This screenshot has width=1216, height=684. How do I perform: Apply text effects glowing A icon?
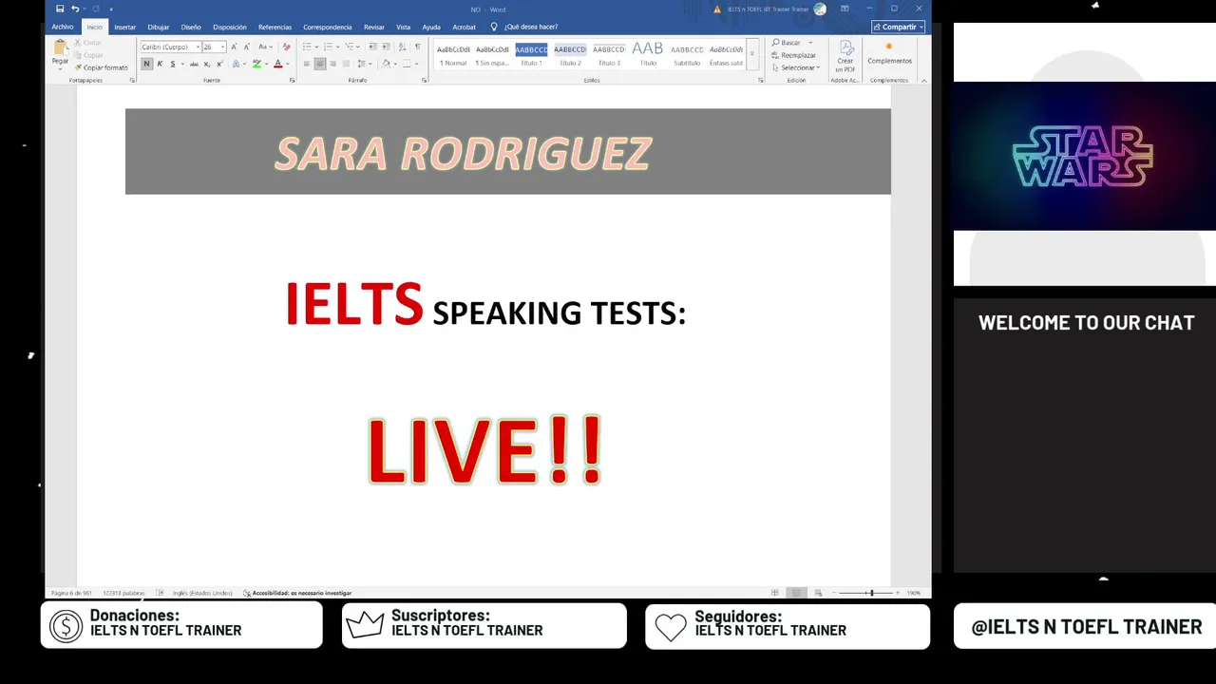pyautogui.click(x=237, y=64)
